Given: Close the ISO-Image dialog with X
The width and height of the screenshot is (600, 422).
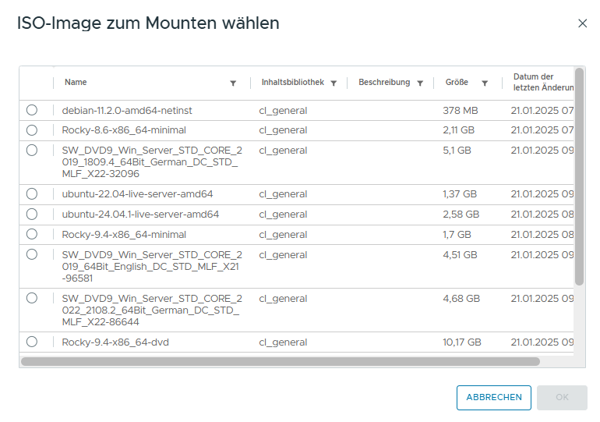Looking at the screenshot, I should click(582, 23).
